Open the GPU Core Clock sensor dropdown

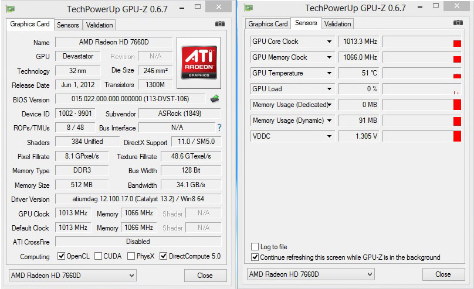pos(329,42)
